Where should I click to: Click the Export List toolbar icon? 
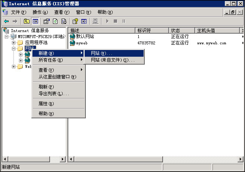coord(64,21)
